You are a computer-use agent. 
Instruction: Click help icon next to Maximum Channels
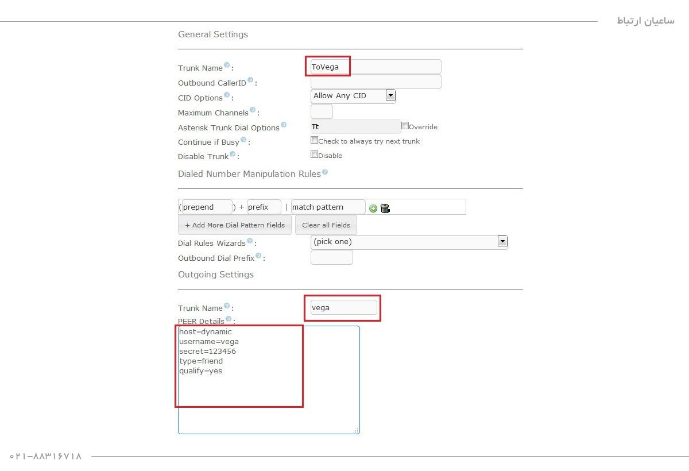[x=253, y=110]
